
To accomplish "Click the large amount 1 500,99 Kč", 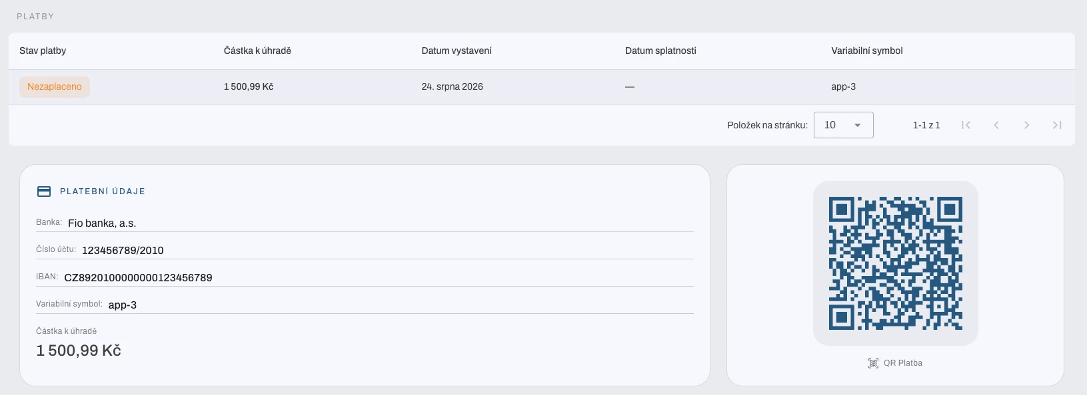I will tap(79, 350).
